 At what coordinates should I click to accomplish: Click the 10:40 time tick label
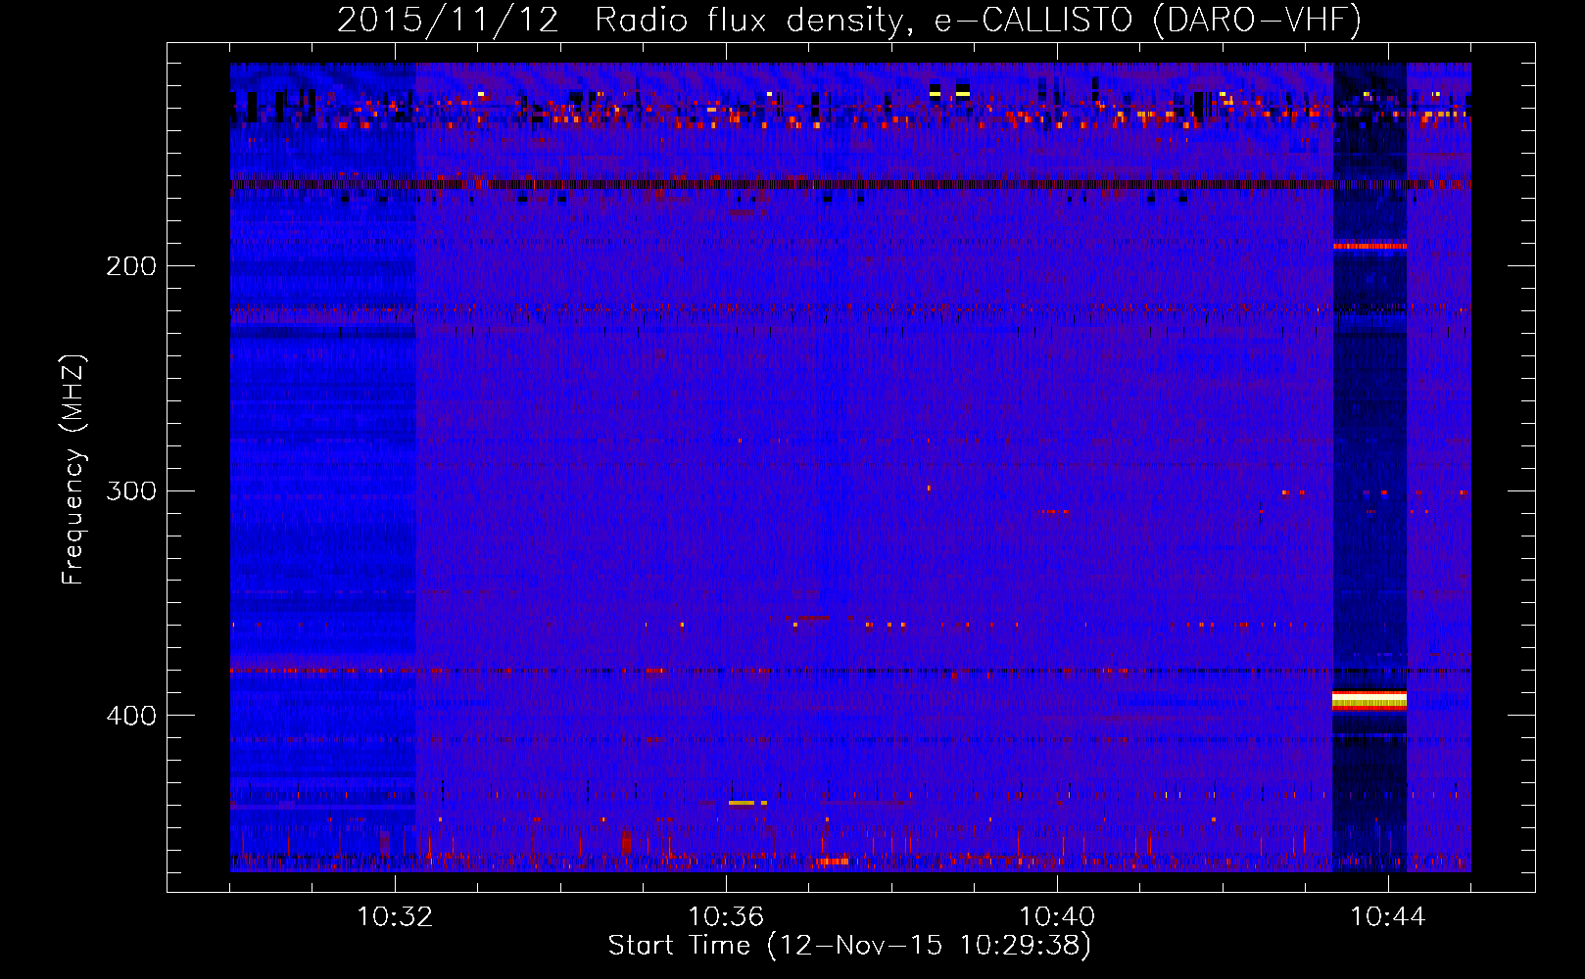1057,917
